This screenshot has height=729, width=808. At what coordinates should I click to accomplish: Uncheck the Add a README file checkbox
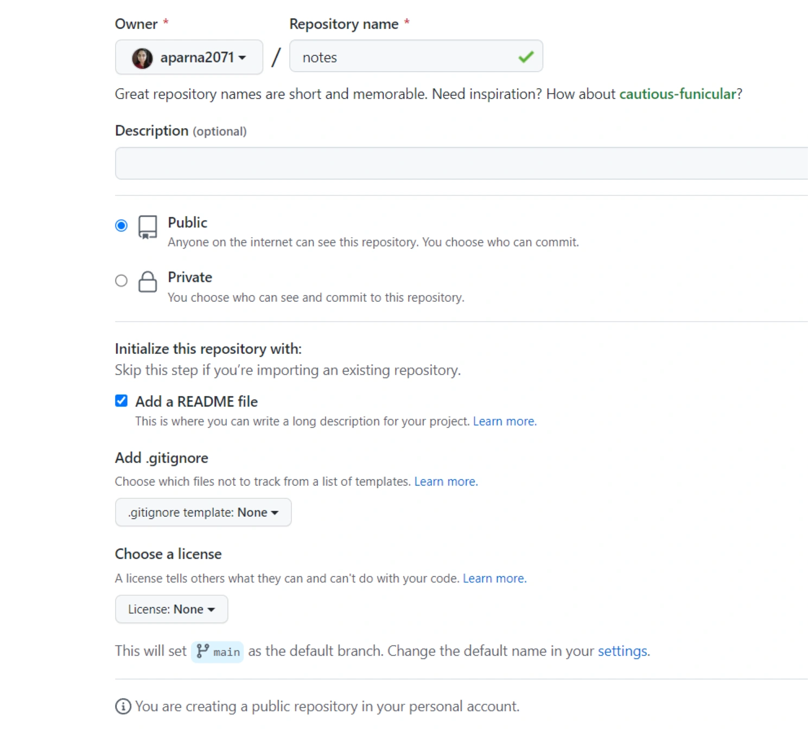(x=122, y=401)
